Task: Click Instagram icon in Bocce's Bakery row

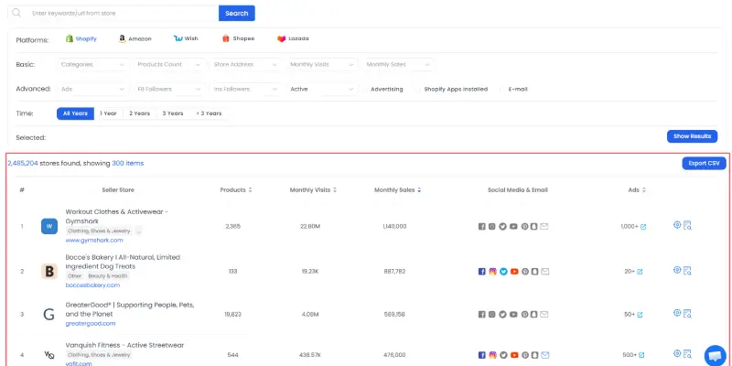Action: coord(492,271)
